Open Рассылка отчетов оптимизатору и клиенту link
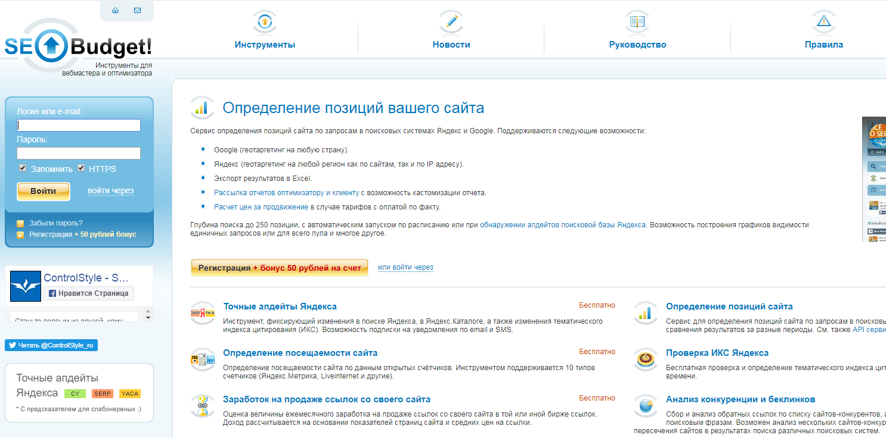Image resolution: width=886 pixels, height=438 pixels. (286, 193)
